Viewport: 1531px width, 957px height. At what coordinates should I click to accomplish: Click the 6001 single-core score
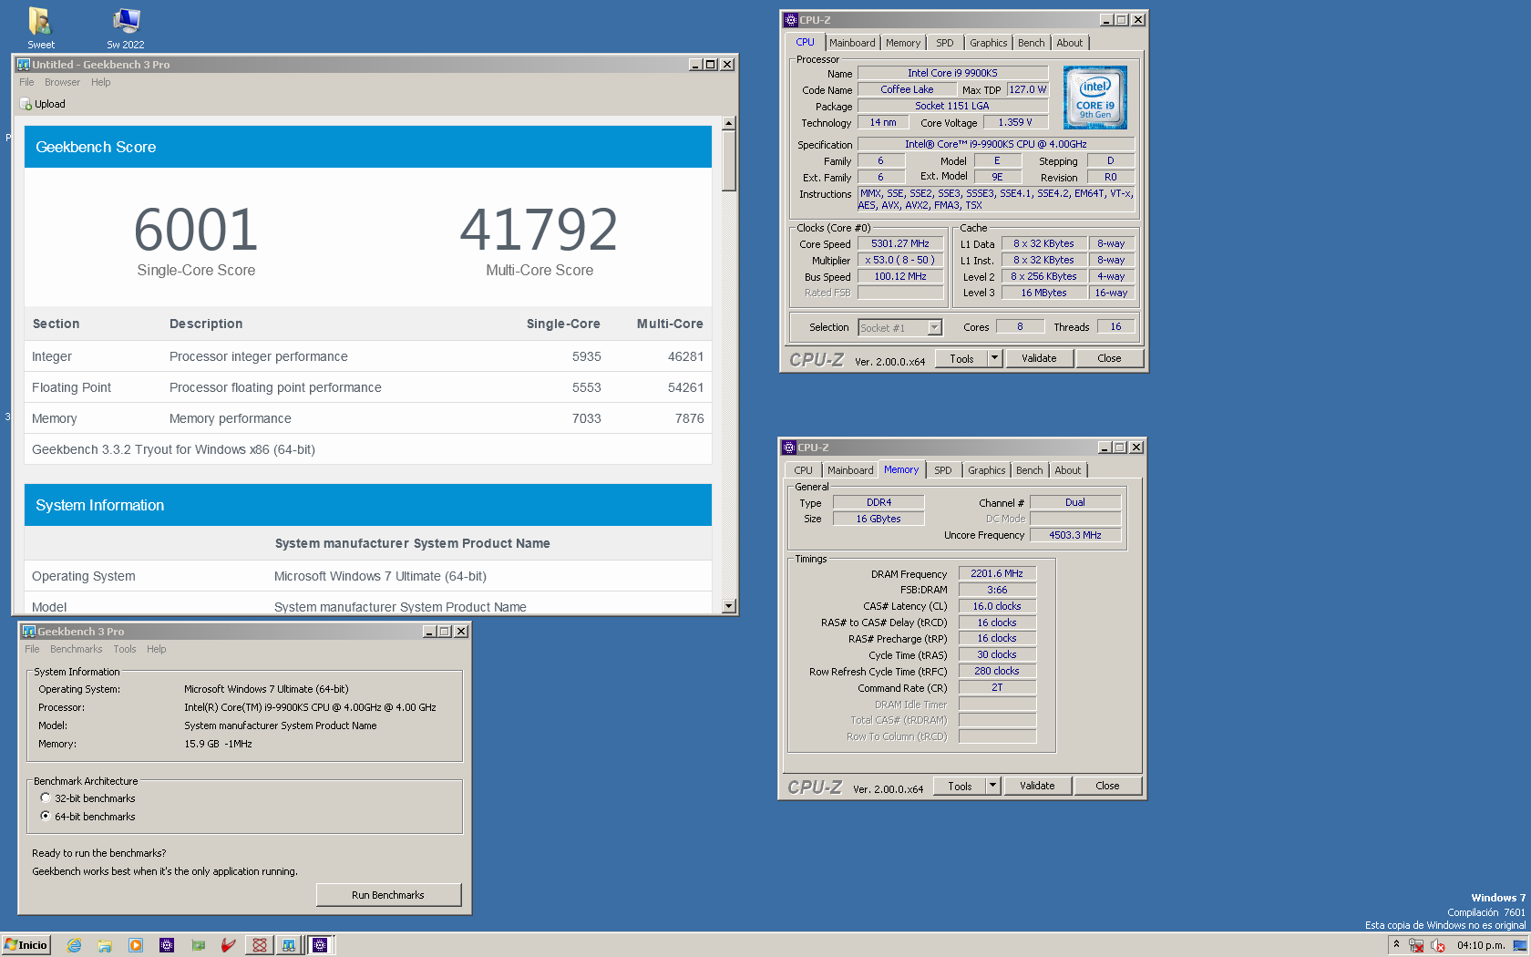point(196,230)
